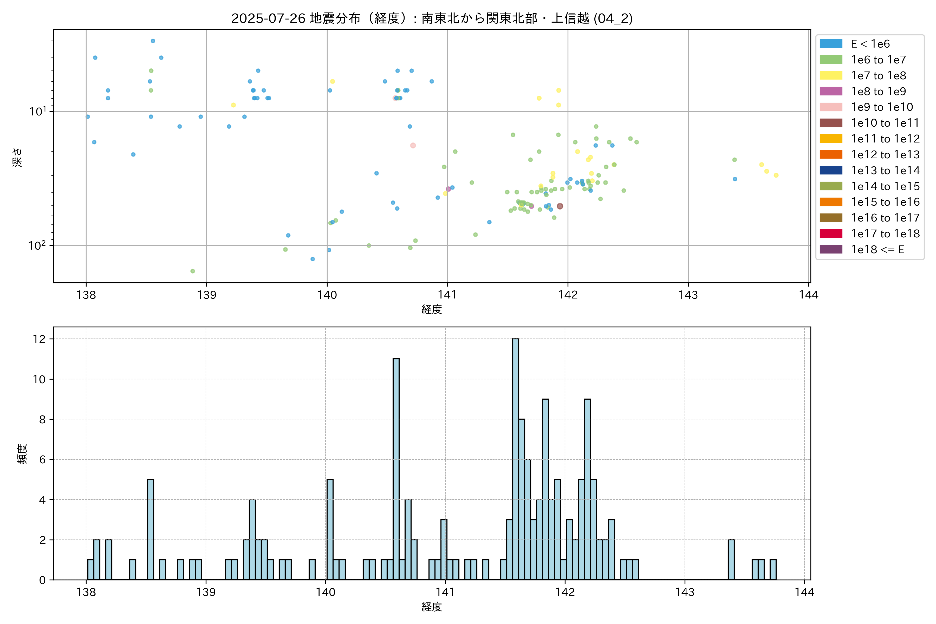This screenshot has height=624, width=936.
Task: Click the 143 tick label on histogram axis
Action: 685,592
